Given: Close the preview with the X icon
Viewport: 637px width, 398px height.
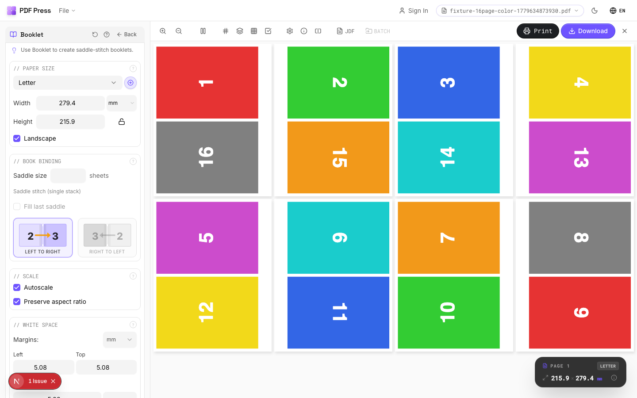Looking at the screenshot, I should tap(625, 31).
